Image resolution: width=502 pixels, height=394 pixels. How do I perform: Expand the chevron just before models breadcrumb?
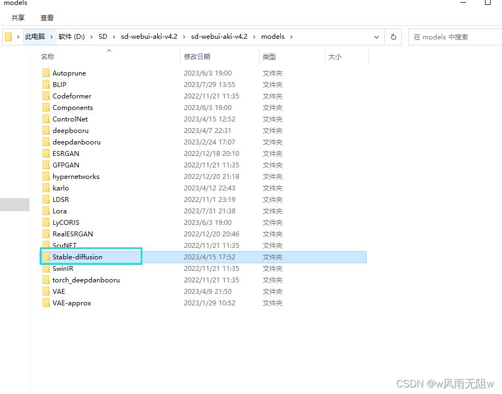point(254,37)
